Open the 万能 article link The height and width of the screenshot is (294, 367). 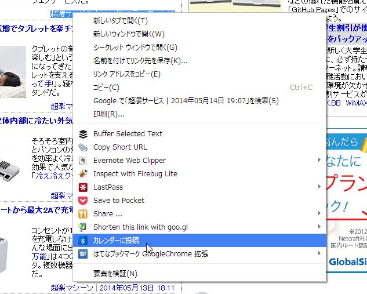click(39, 256)
